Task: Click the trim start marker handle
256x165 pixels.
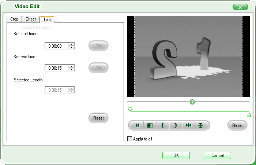Action: point(130,109)
